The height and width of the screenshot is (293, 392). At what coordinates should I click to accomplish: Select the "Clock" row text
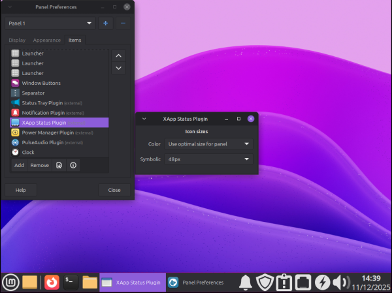tap(28, 152)
